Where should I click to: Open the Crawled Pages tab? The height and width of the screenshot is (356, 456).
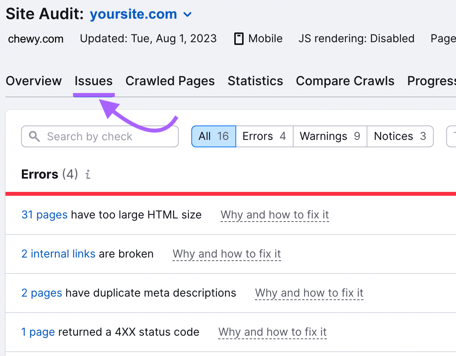coord(170,81)
